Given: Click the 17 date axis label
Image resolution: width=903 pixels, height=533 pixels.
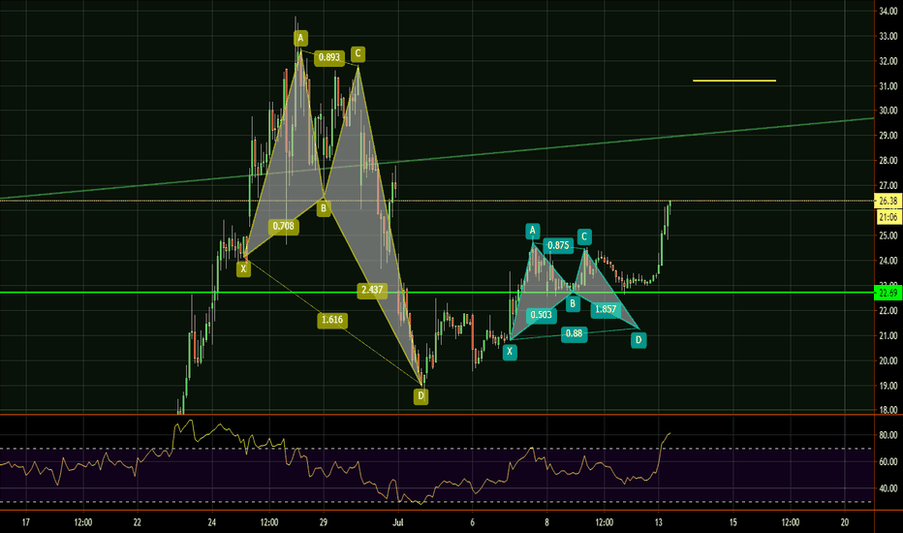Looking at the screenshot, I should [x=25, y=522].
